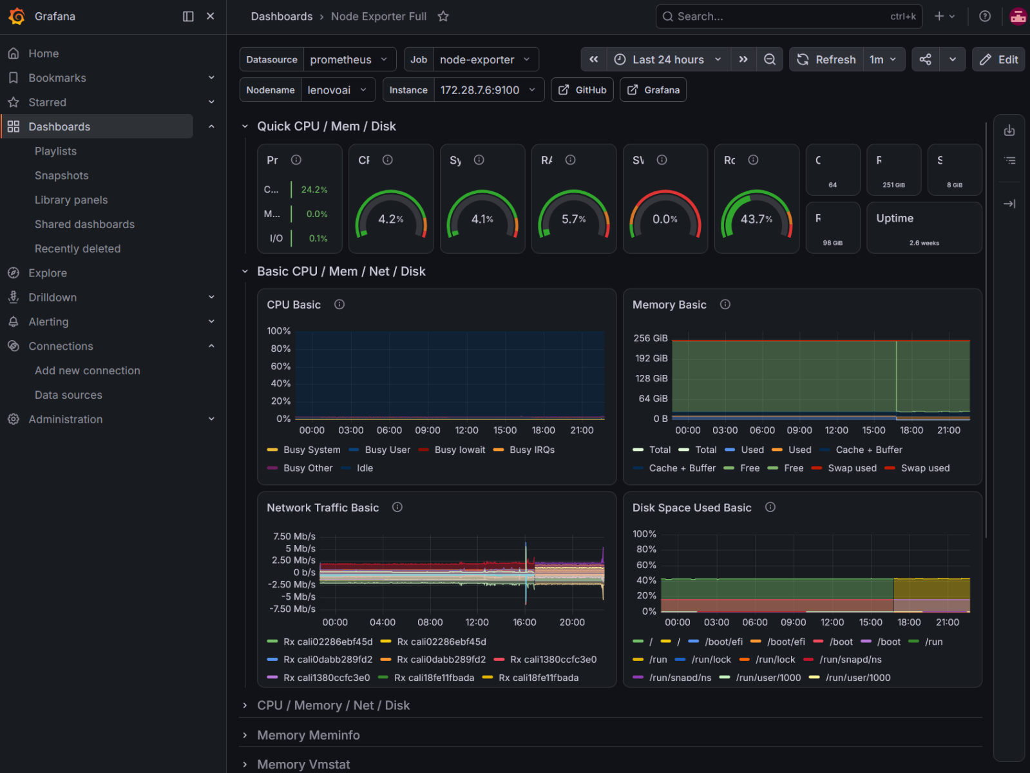Viewport: 1030px width, 773px height.
Task: Click the export dashboard side icon
Action: pyautogui.click(x=1009, y=131)
